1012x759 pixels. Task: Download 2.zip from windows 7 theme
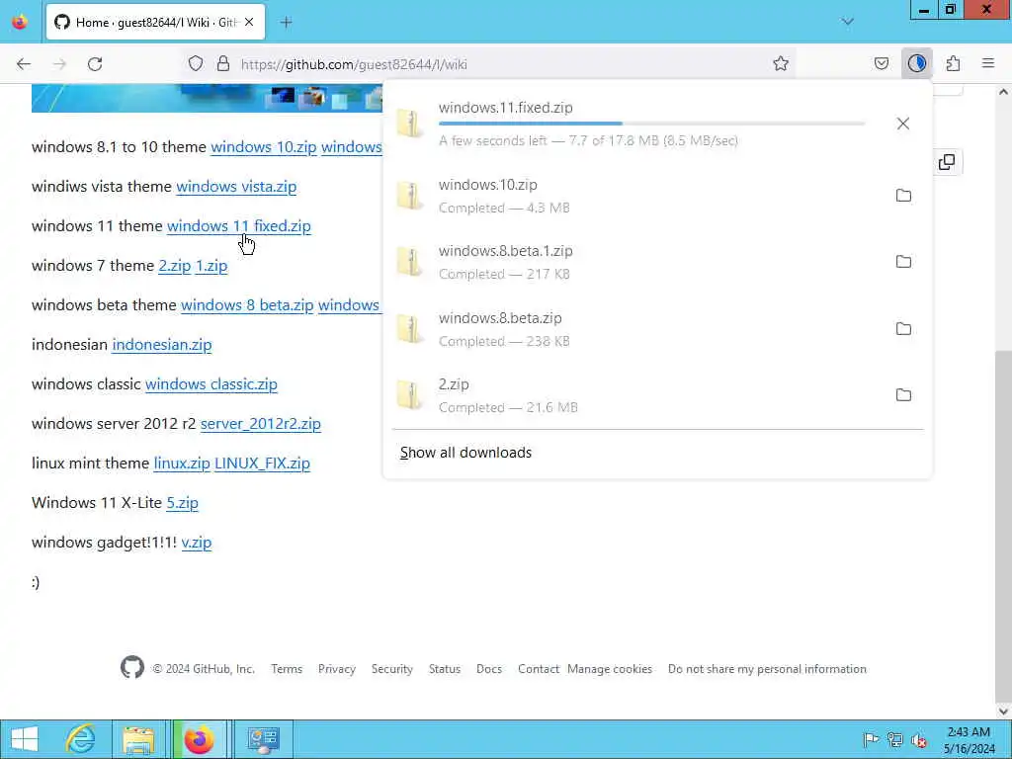pos(174,266)
